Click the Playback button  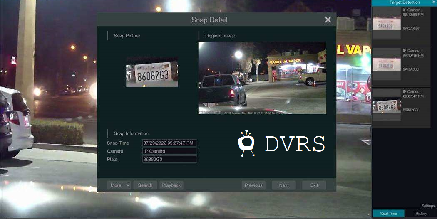[x=171, y=185]
